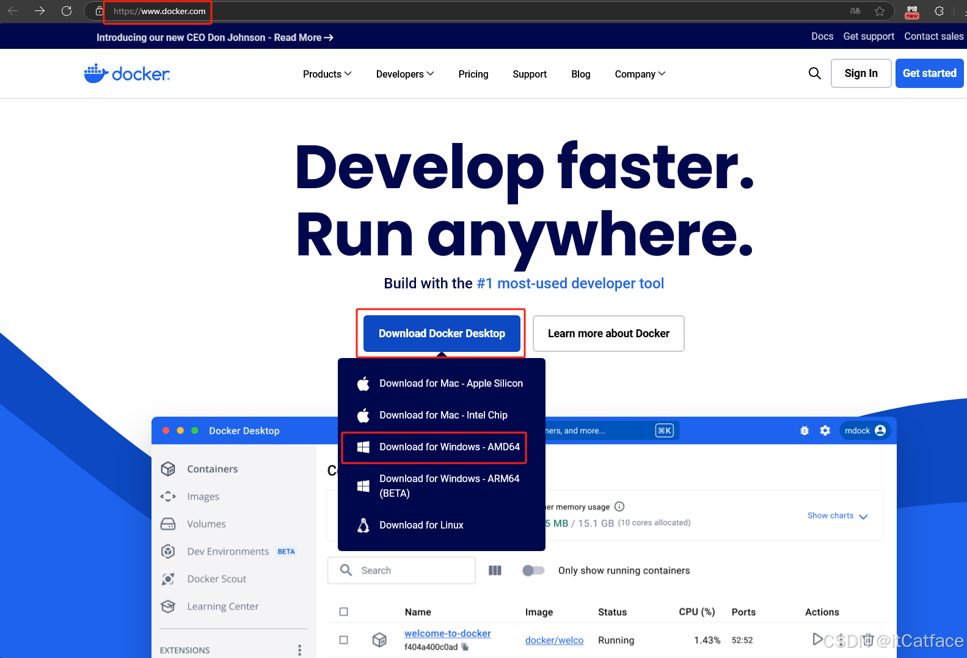
Task: Click the Windows icon beside Windows - ARM64
Action: click(363, 486)
